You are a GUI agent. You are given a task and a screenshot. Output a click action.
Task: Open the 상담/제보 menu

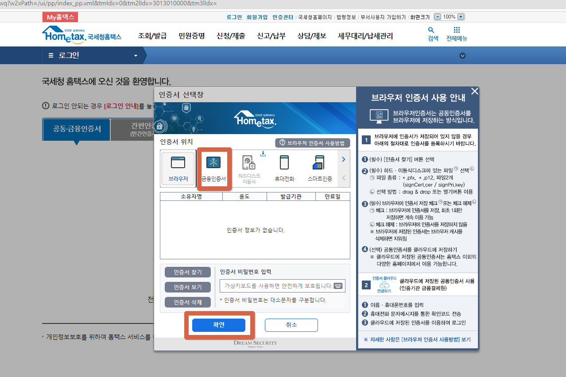pyautogui.click(x=312, y=36)
